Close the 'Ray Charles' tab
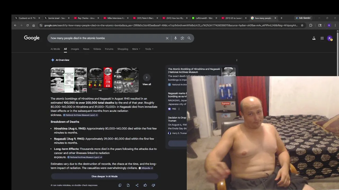The width and height of the screenshot is (339, 190). 98,18
